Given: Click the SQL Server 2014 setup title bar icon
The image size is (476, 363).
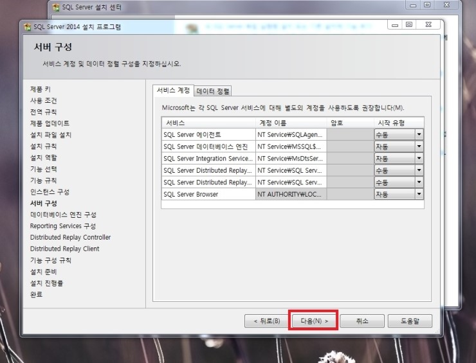Looking at the screenshot, I should coord(27,27).
